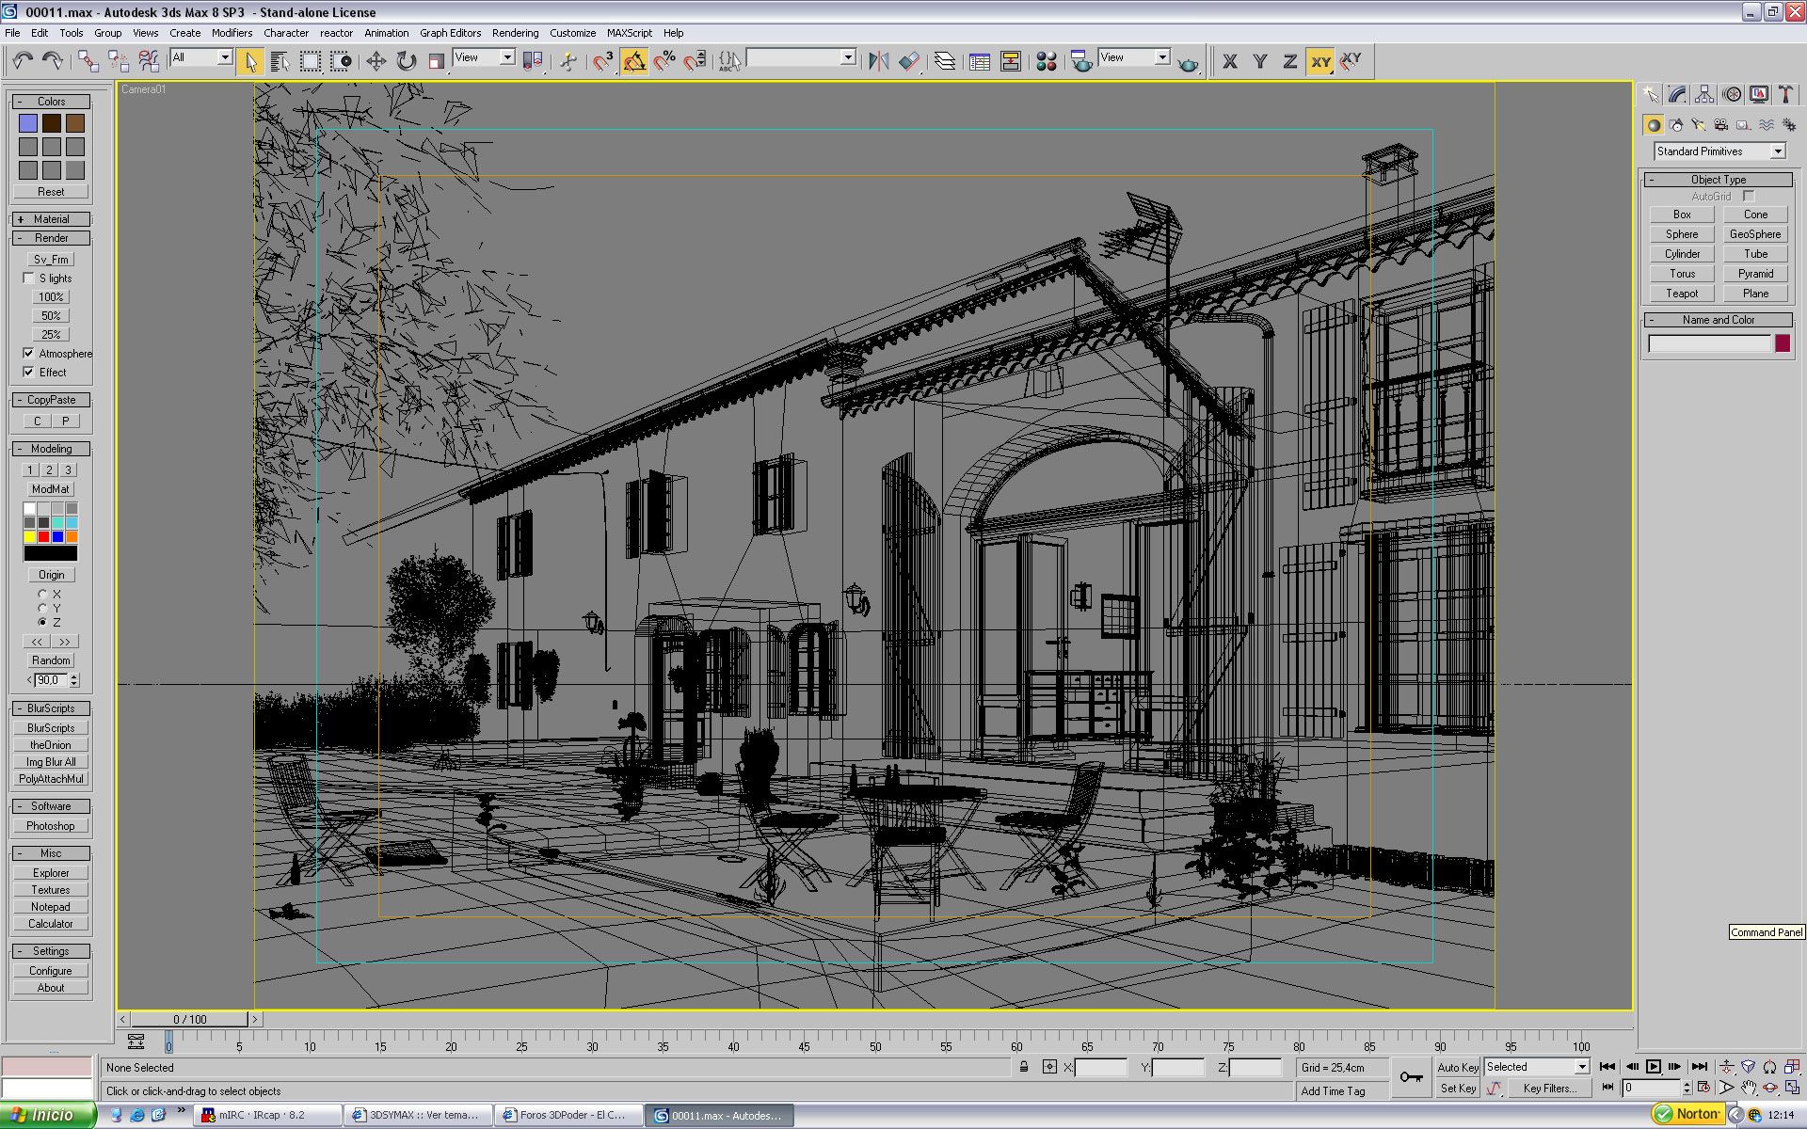Open the Rendering menu
The height and width of the screenshot is (1129, 1807).
pyautogui.click(x=515, y=33)
